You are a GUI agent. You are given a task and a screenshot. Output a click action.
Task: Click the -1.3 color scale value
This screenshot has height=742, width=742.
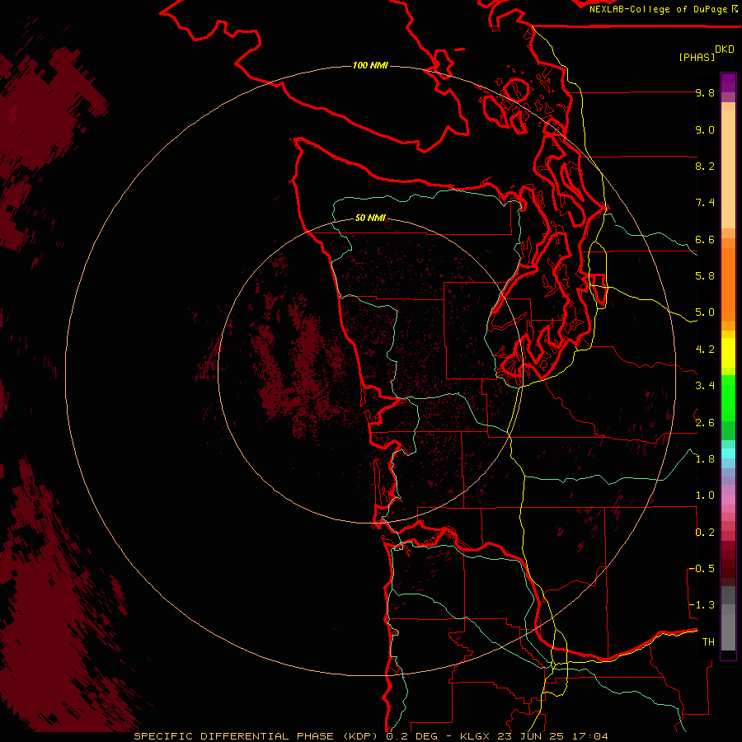coord(702,605)
